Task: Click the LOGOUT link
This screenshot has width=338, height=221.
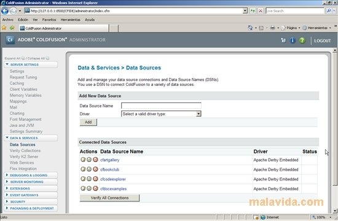Action: pyautogui.click(x=322, y=41)
